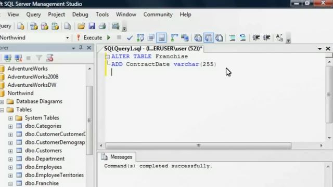Image resolution: width=333 pixels, height=187 pixels.
Task: Open the Query menu
Action: click(33, 15)
